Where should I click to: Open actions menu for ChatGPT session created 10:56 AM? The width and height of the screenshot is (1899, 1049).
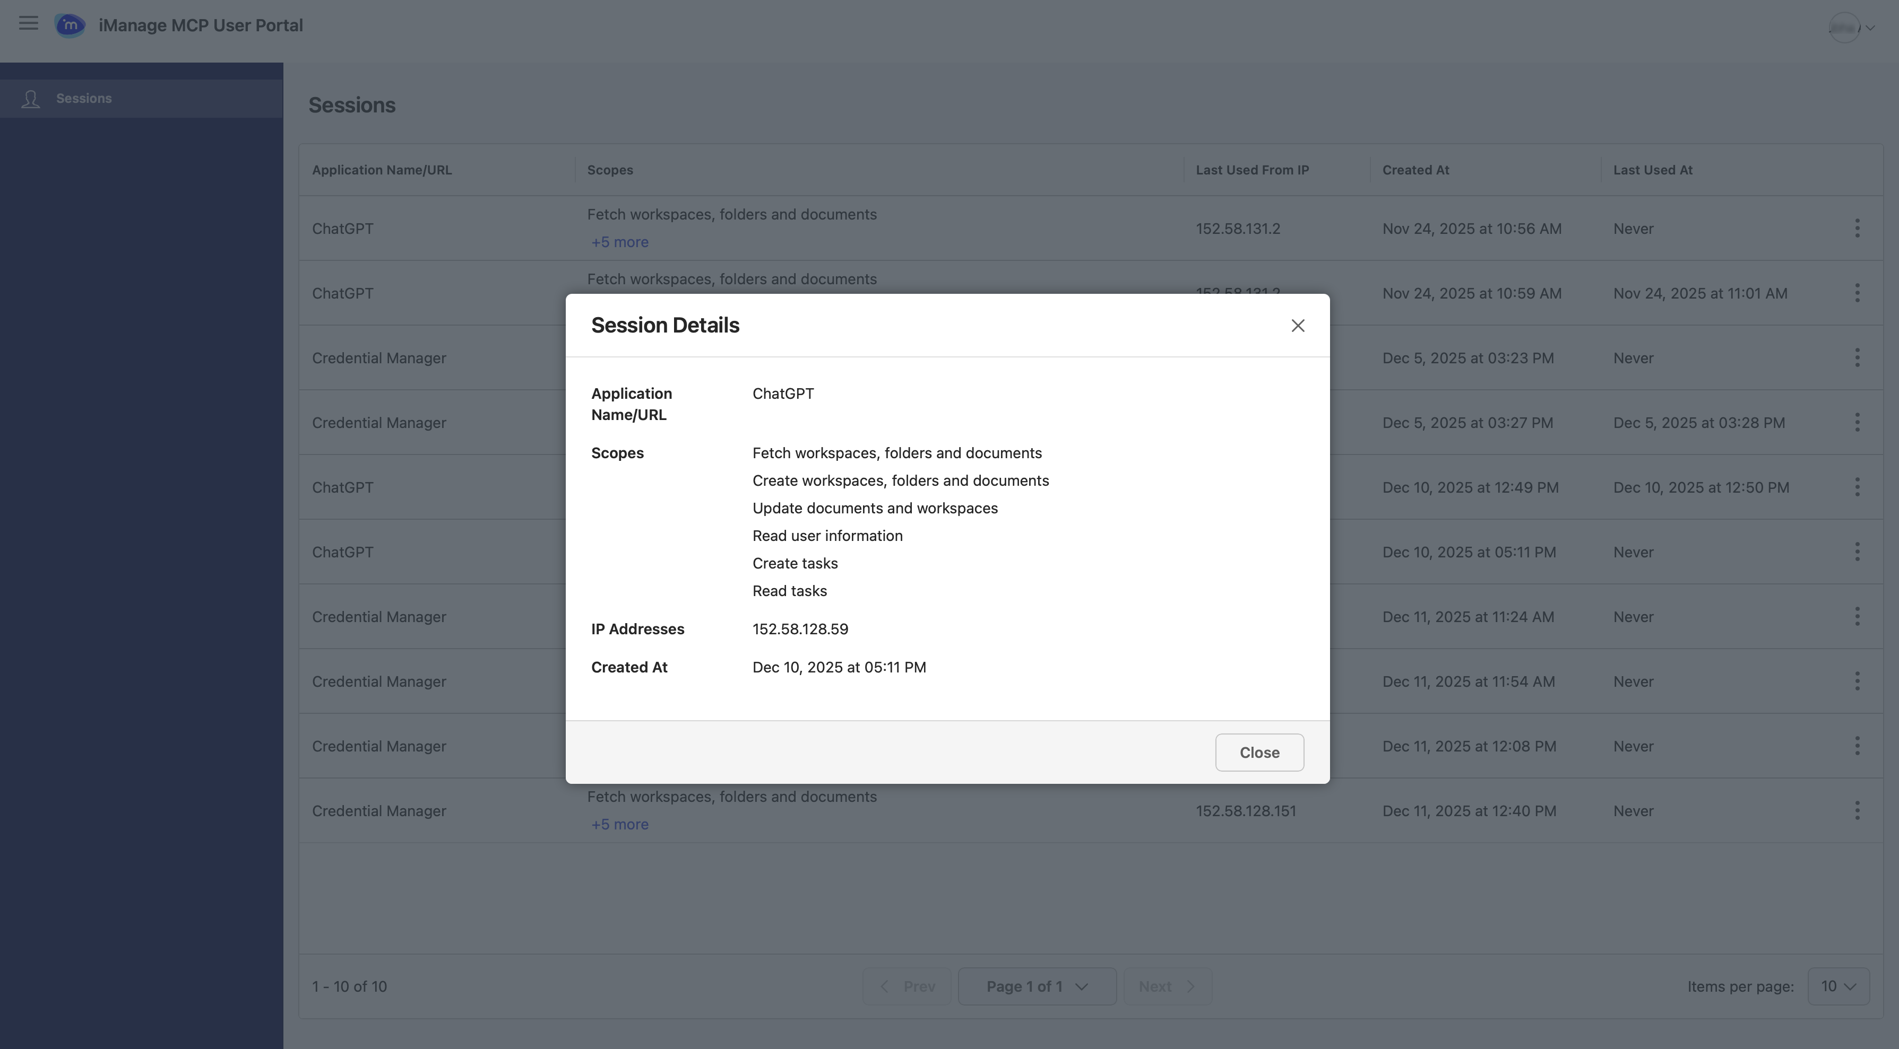point(1857,229)
